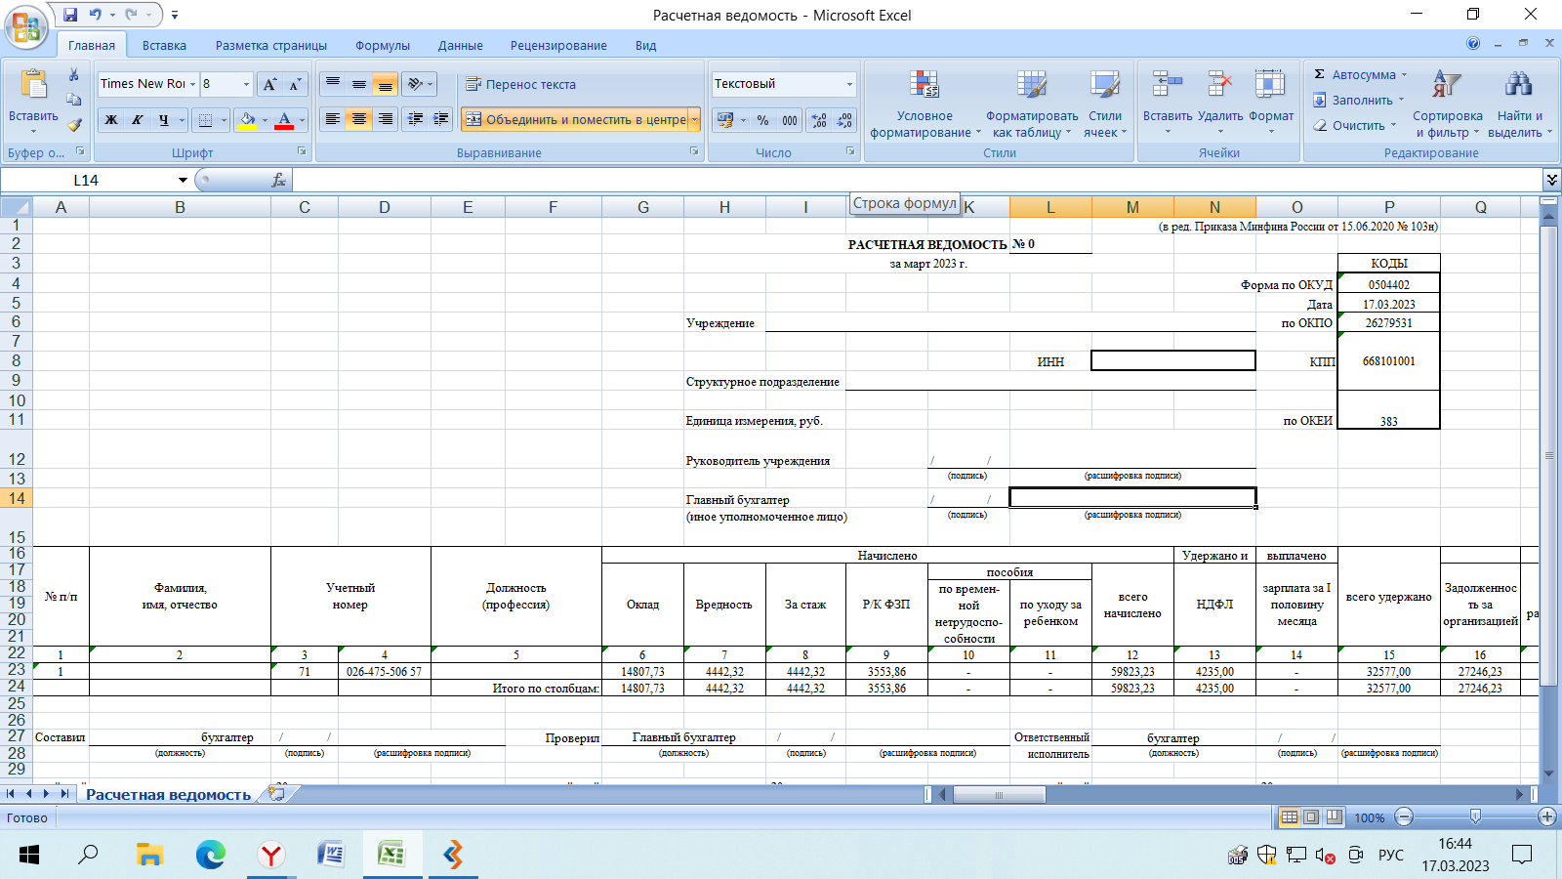This screenshot has width=1562, height=879.
Task: Decrease indent of cell content
Action: (x=415, y=119)
